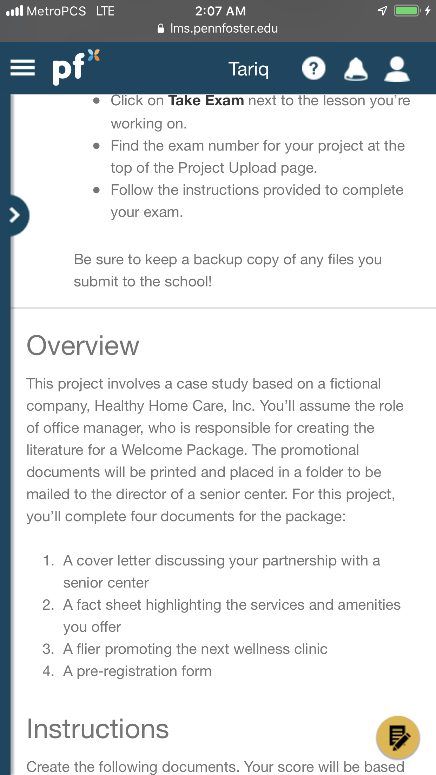
Task: Tap the bold Take Exam text
Action: 206,100
